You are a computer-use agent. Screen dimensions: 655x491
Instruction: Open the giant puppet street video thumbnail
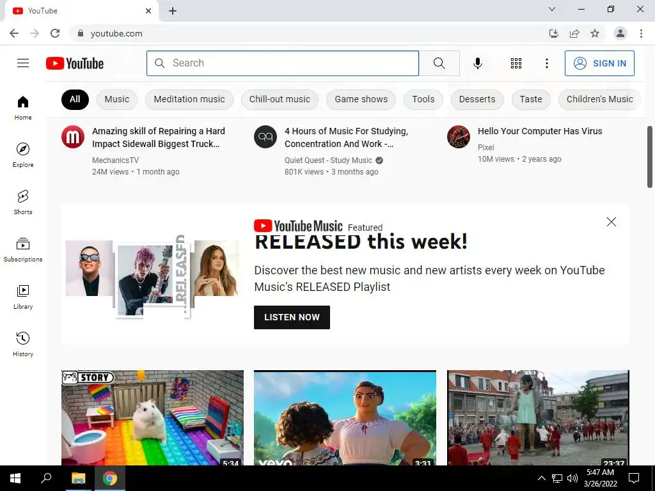click(538, 417)
